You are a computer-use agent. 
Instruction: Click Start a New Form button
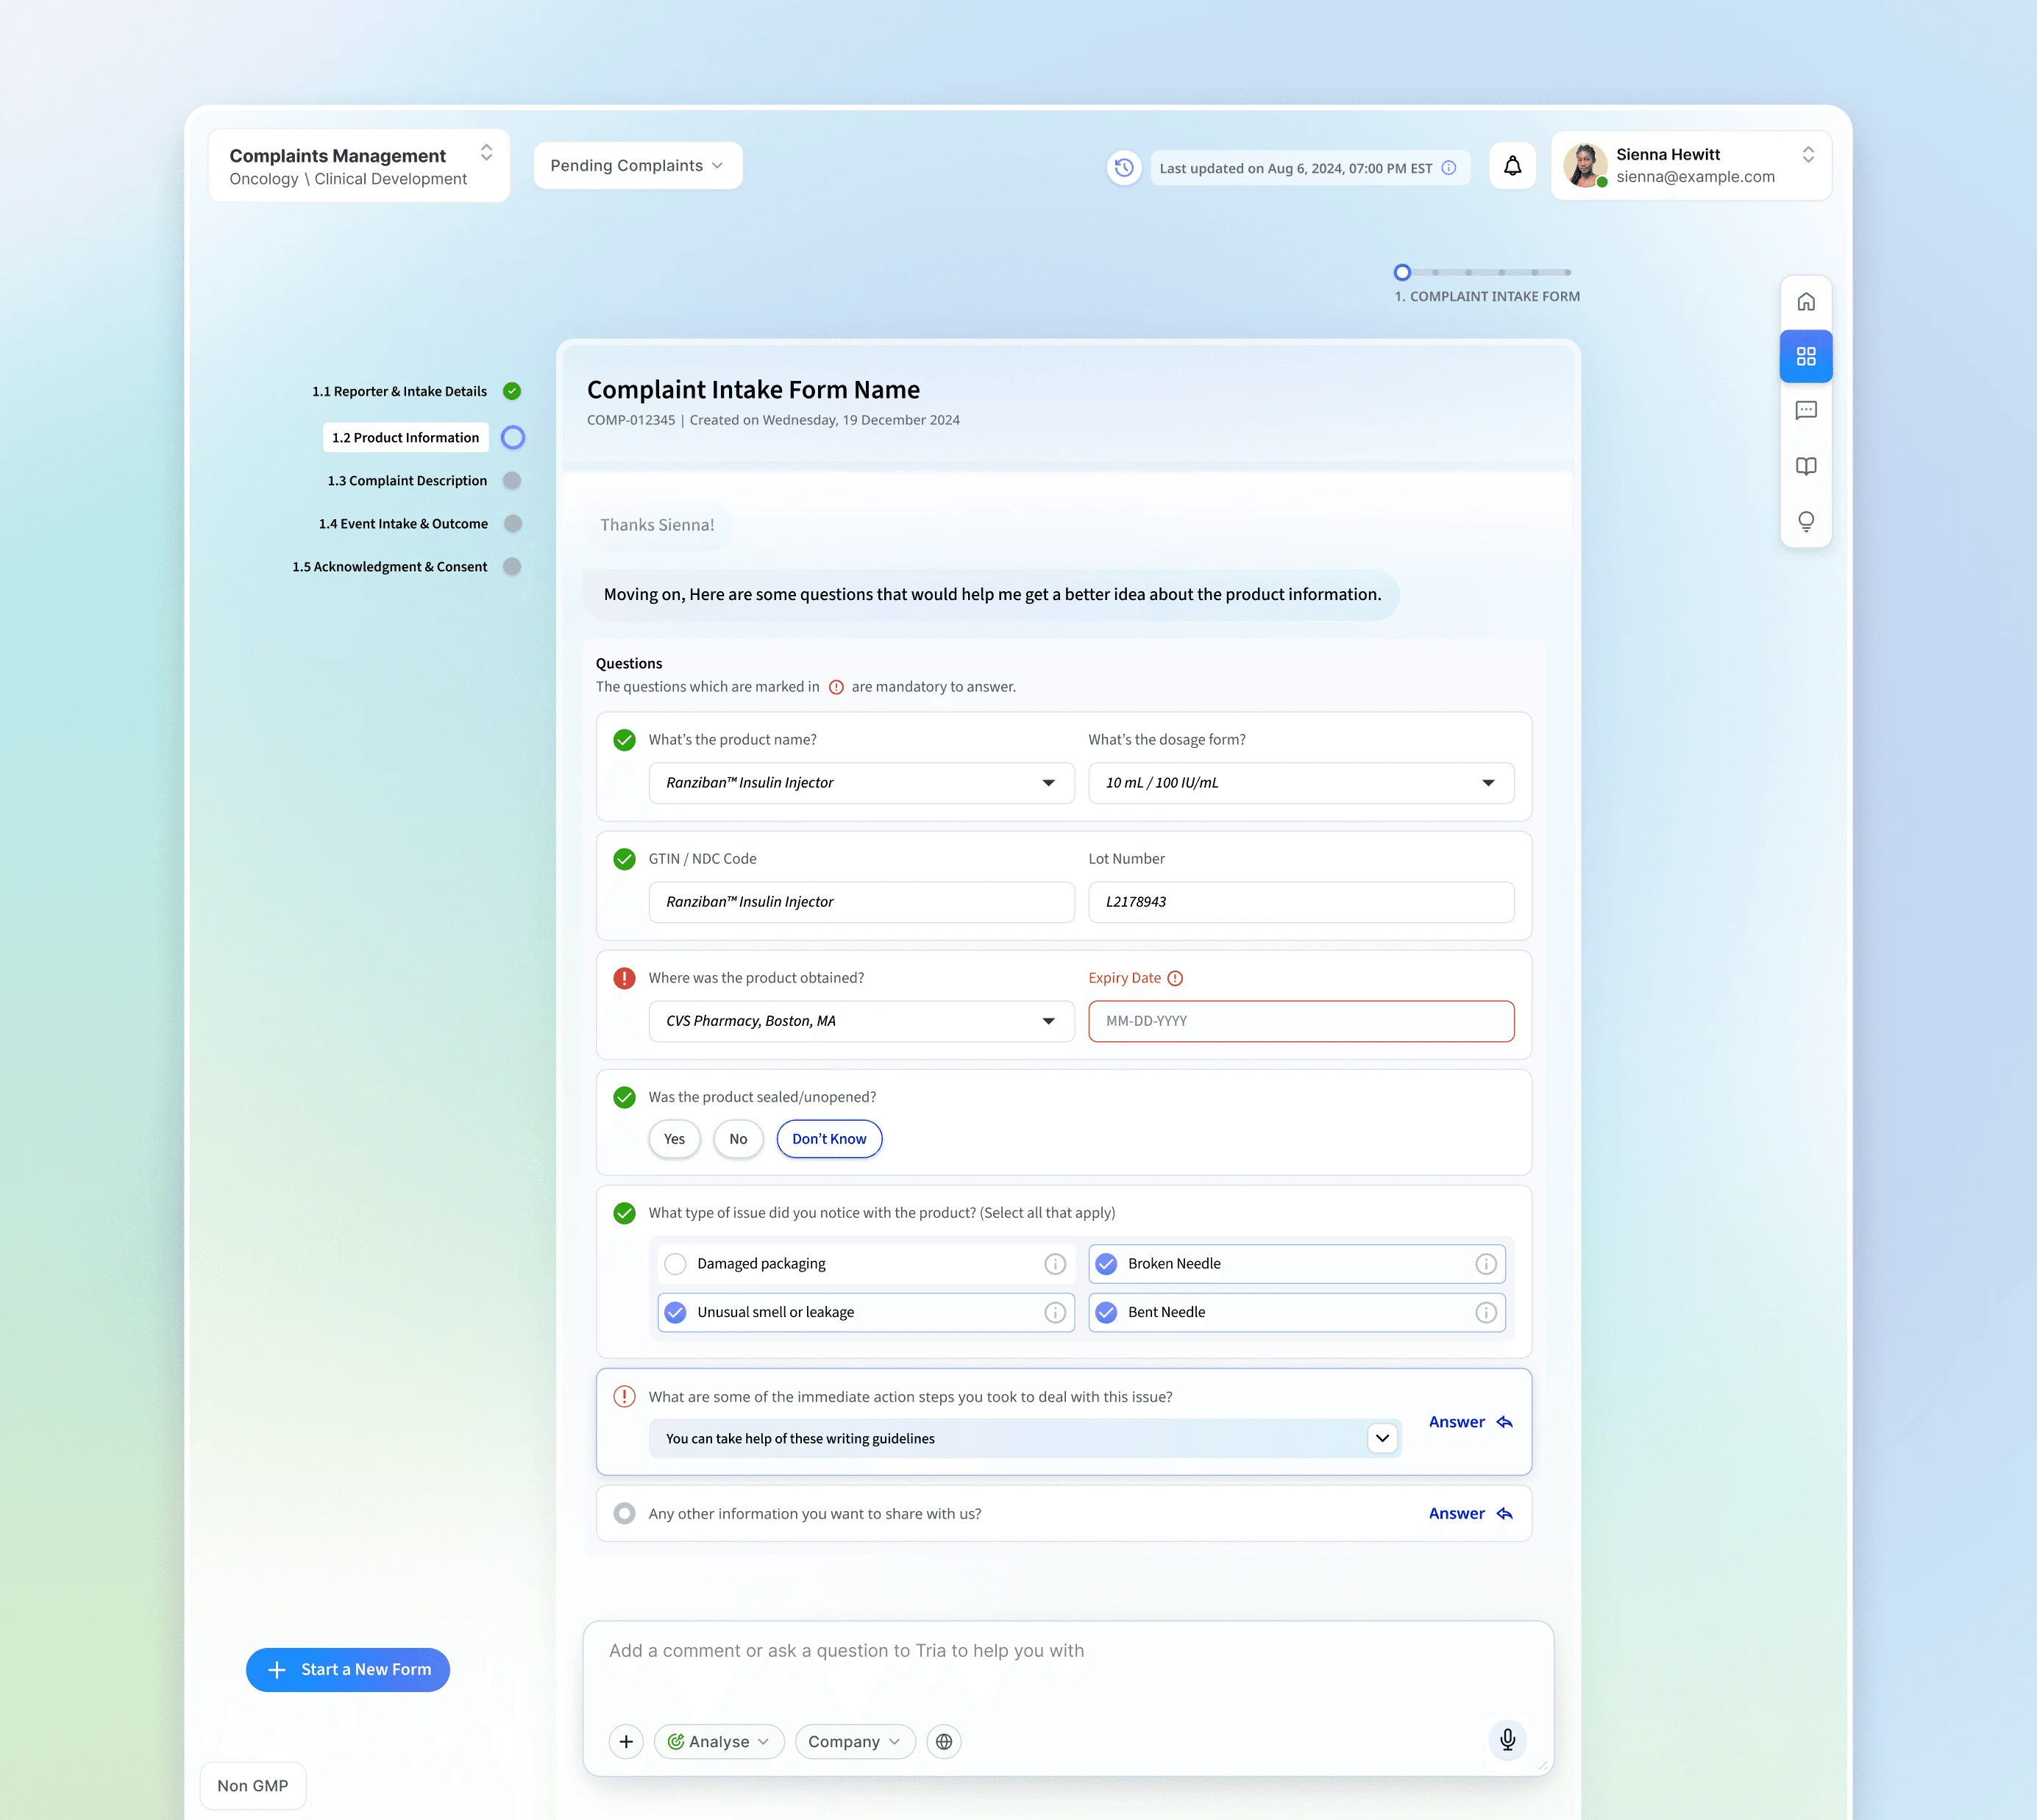click(x=348, y=1669)
